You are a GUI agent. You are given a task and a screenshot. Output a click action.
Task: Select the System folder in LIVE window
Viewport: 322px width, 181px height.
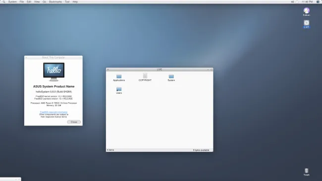click(x=171, y=78)
